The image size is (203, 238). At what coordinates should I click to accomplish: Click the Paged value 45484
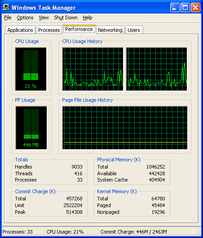158,205
